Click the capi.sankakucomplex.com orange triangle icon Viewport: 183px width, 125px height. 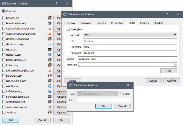coord(50,28)
